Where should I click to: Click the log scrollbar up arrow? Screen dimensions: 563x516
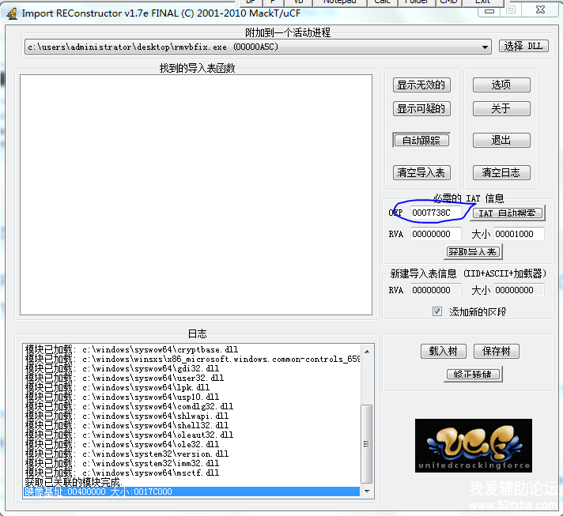point(365,350)
